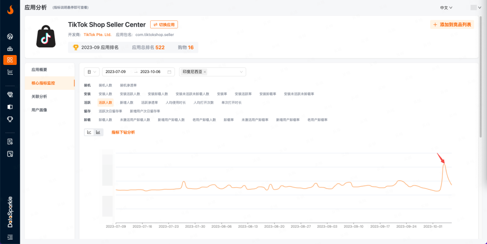
Task: Remove the 印度尼西亚 tag with its x
Action: coord(205,72)
